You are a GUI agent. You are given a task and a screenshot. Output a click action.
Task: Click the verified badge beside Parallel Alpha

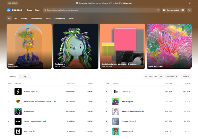pos(36,91)
